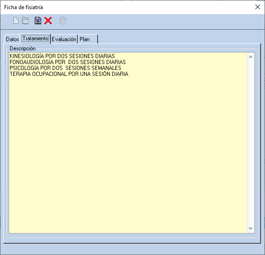Save the ficha with the floppy disk icon
265x255 pixels.
coord(38,21)
